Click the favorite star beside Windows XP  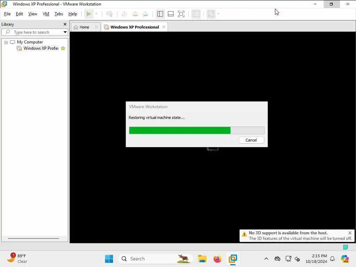(63, 48)
